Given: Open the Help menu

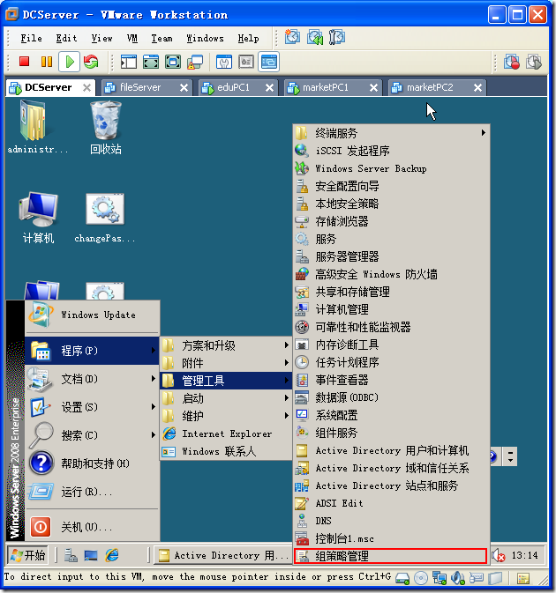Looking at the screenshot, I should click(249, 38).
